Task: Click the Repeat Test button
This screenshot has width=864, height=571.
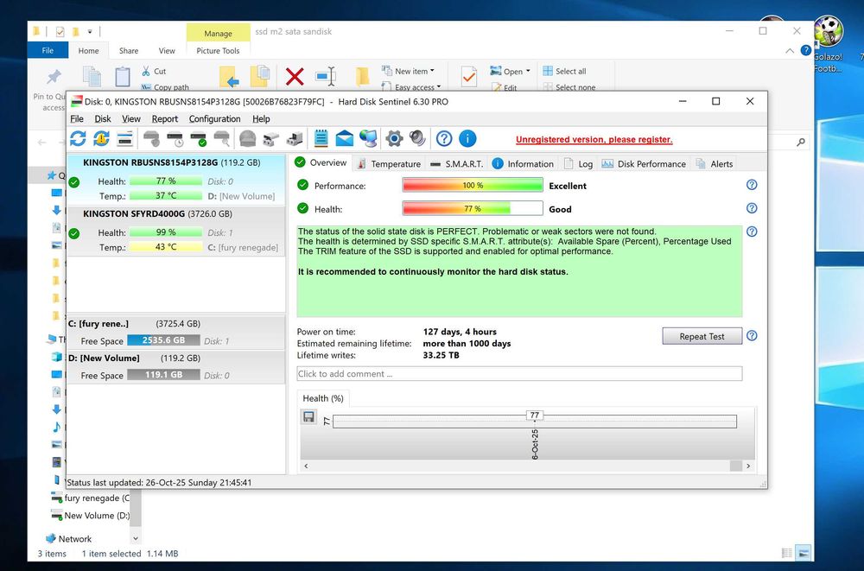Action: click(702, 336)
